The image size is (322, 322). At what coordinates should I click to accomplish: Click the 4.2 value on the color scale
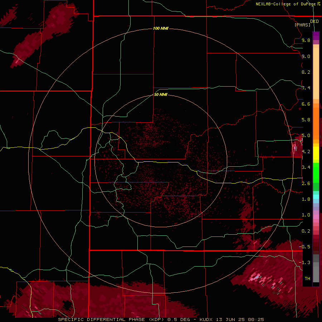pyautogui.click(x=306, y=152)
